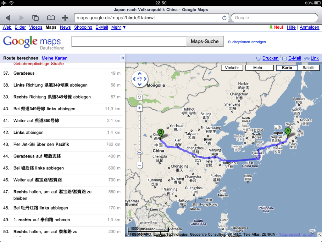This screenshot has height=242, width=322.
Task: Click Suchoptionen anzeigen link
Action: (247, 42)
